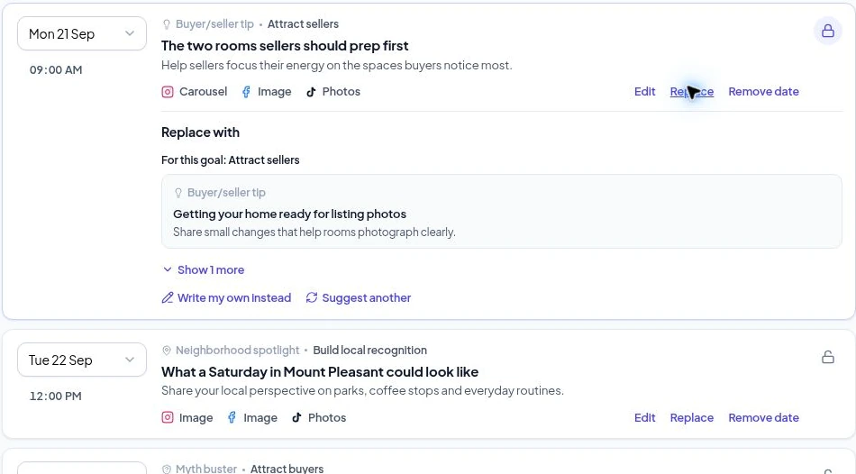The width and height of the screenshot is (856, 474).
Task: Lock the Tue 22 Sep post
Action: (827, 357)
